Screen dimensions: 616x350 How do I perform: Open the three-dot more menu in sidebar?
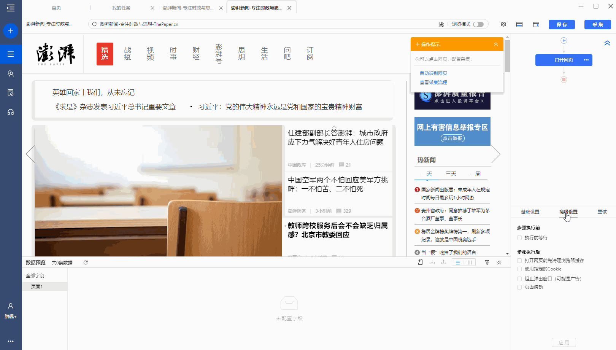coord(11,341)
